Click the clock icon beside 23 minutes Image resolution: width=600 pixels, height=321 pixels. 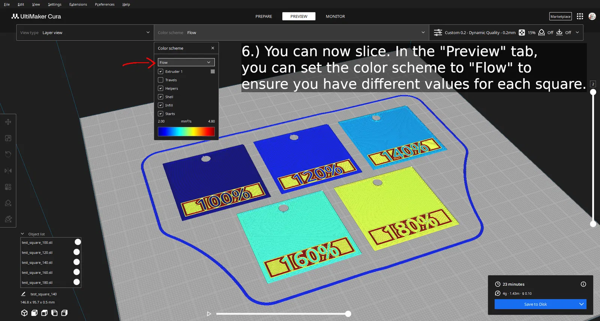click(498, 284)
